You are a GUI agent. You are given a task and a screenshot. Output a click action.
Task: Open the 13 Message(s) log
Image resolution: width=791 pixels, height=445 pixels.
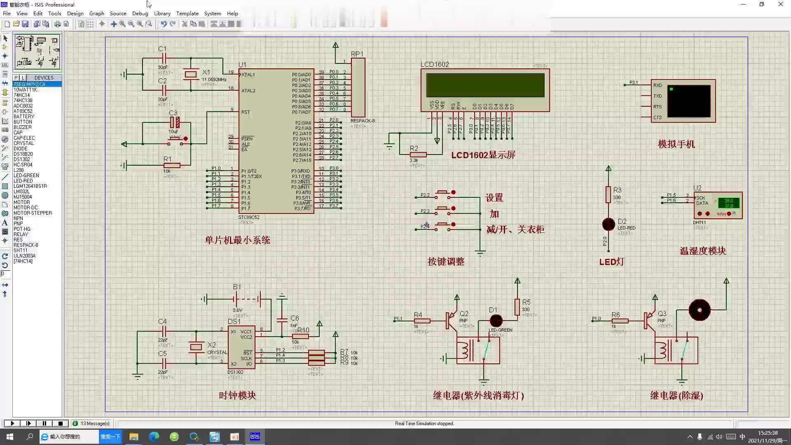pos(91,423)
